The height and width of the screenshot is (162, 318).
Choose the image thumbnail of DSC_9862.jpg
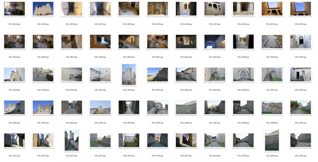[x=72, y=108]
